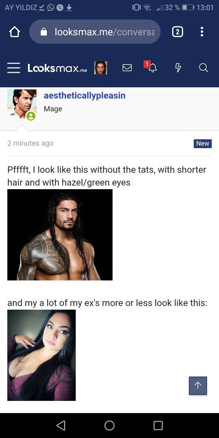Screen dimensions: 219x438
Task: Open browser three-dot overflow menu
Action: point(202,32)
